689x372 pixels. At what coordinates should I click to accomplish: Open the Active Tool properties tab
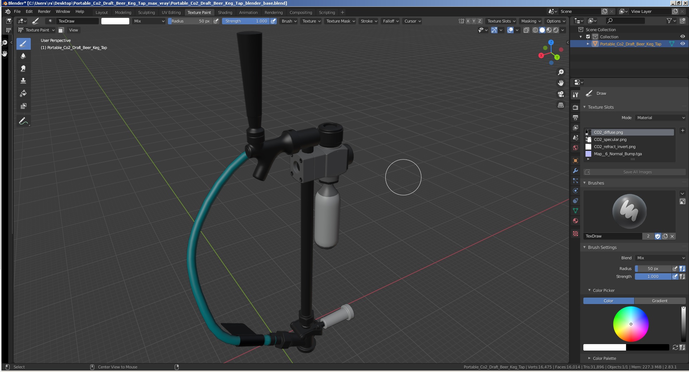pyautogui.click(x=575, y=95)
